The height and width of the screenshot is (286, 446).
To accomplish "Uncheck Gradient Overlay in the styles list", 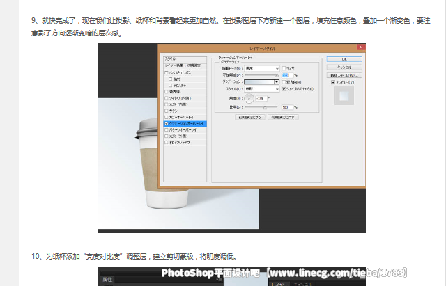I will pos(165,123).
